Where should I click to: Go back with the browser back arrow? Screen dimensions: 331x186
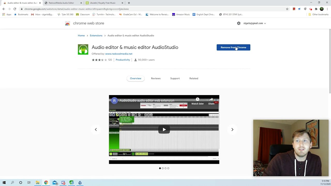[x=4, y=9]
